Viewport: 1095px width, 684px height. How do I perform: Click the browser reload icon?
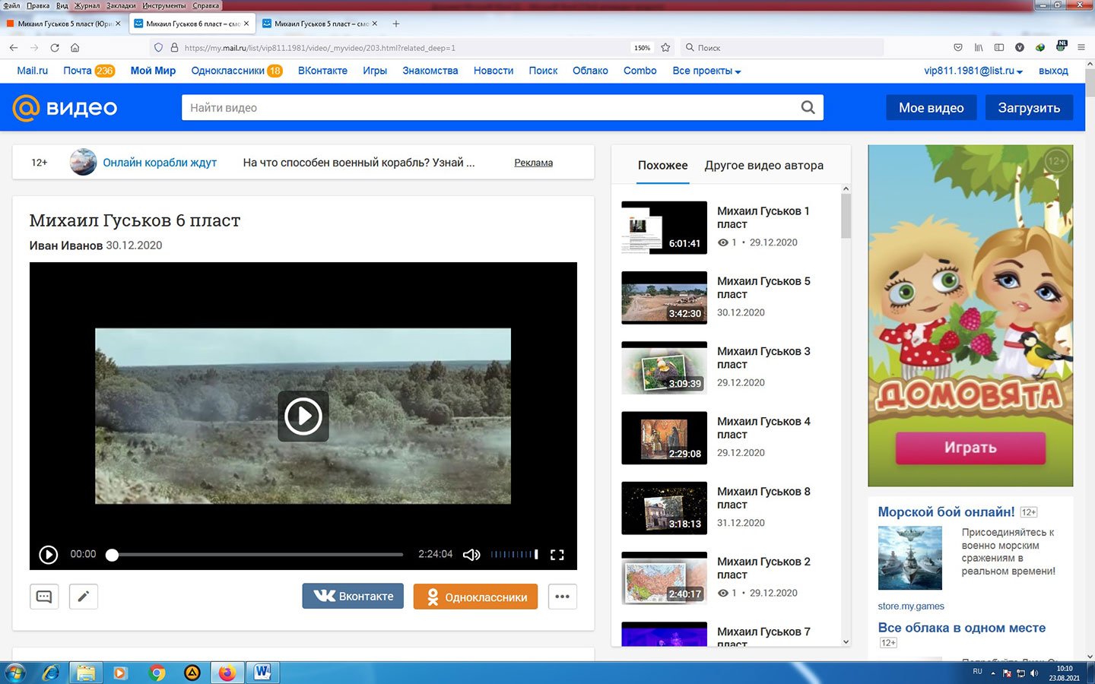point(55,47)
